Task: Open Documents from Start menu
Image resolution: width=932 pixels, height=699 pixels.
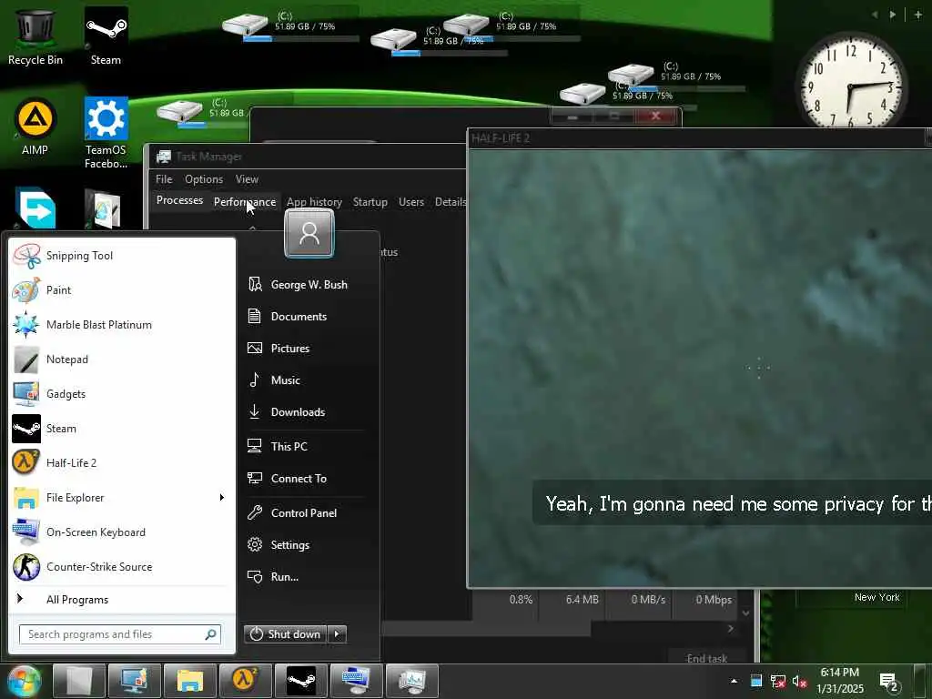Action: (305, 316)
